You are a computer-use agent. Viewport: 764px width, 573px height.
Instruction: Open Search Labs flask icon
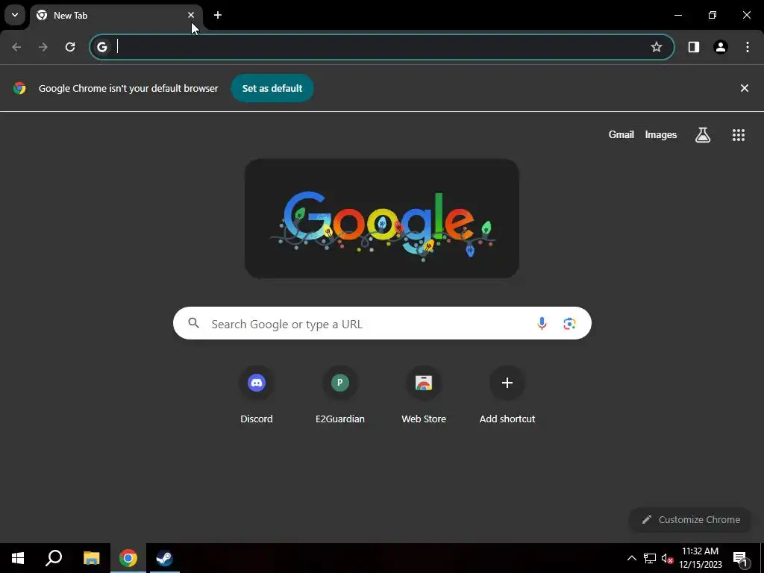pyautogui.click(x=703, y=135)
